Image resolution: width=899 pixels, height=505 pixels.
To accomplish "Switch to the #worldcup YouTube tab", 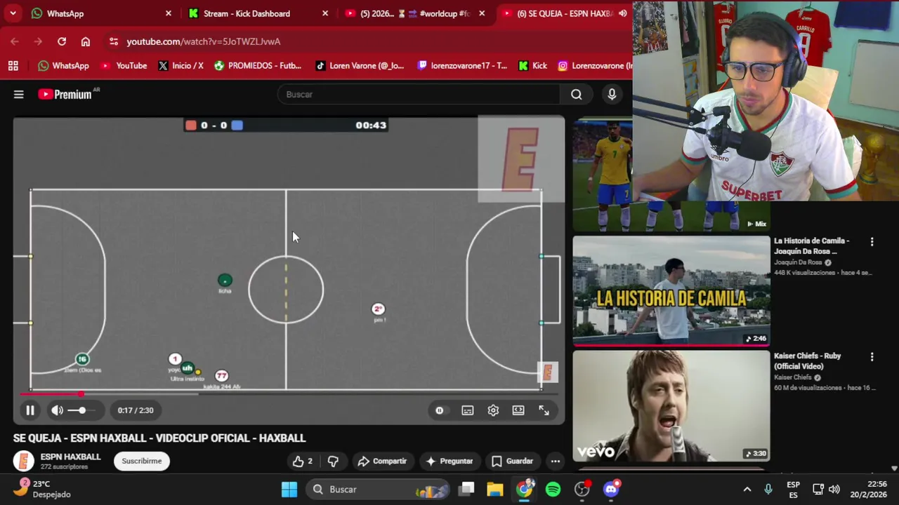I will [414, 13].
